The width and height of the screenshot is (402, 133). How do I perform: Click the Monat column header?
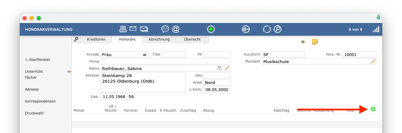(79, 110)
